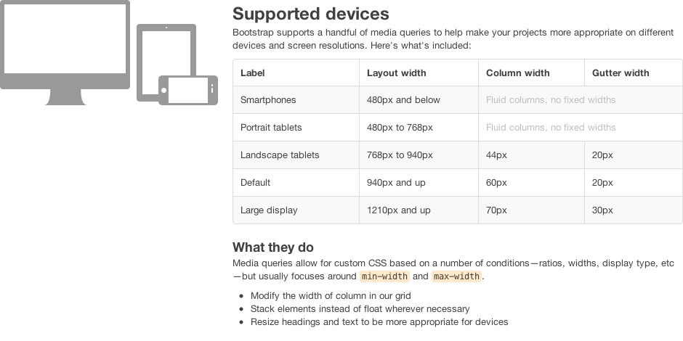
Task: Select the Portrait tablets row label
Action: [x=271, y=128]
